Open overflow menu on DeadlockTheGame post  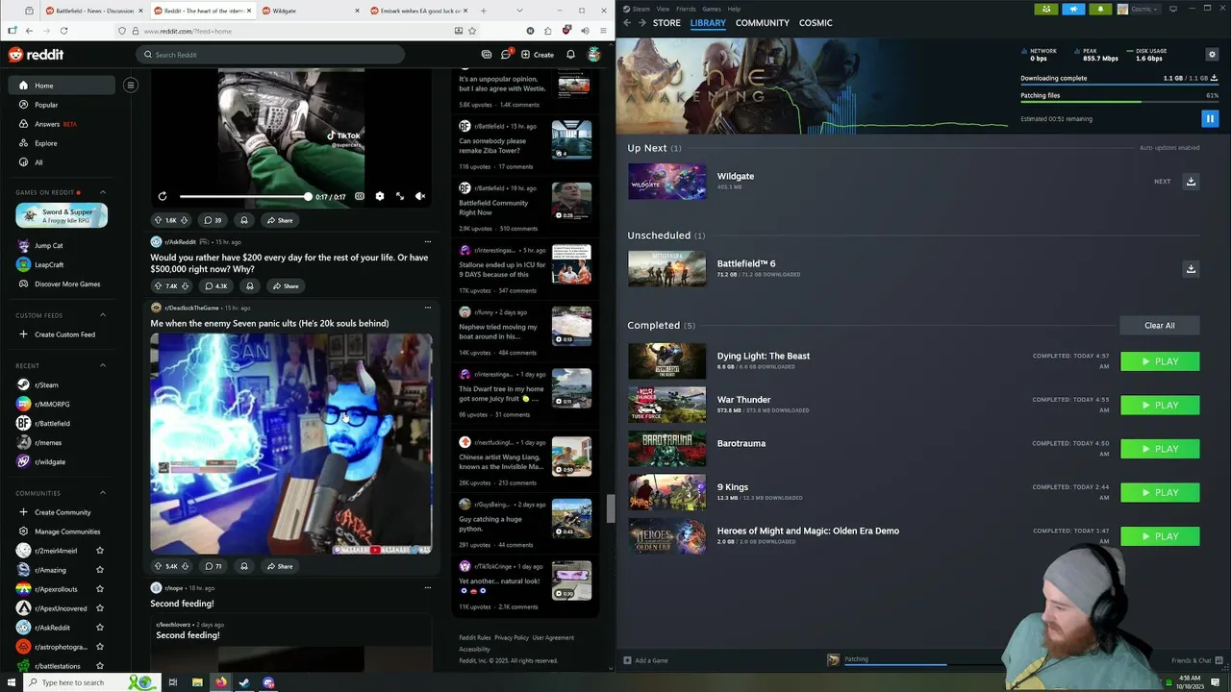click(x=428, y=308)
